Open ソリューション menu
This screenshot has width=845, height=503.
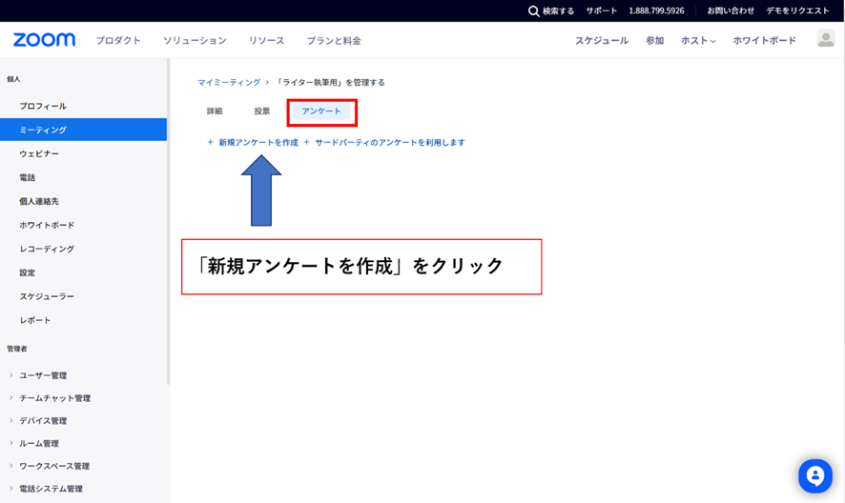point(195,40)
